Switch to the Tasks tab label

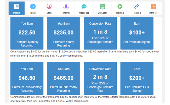(x=33, y=13)
